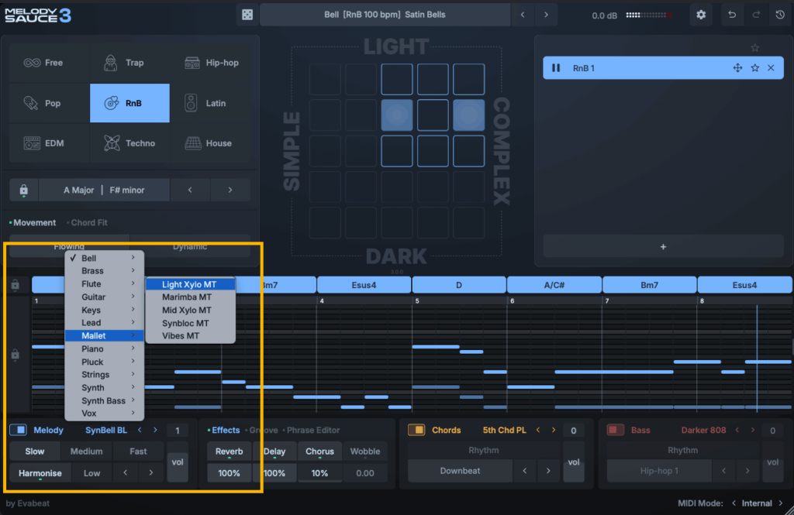Select the Dynamic movement option
794x515 pixels.
click(190, 246)
